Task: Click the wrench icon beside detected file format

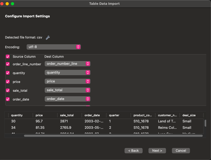Action: (x=48, y=38)
